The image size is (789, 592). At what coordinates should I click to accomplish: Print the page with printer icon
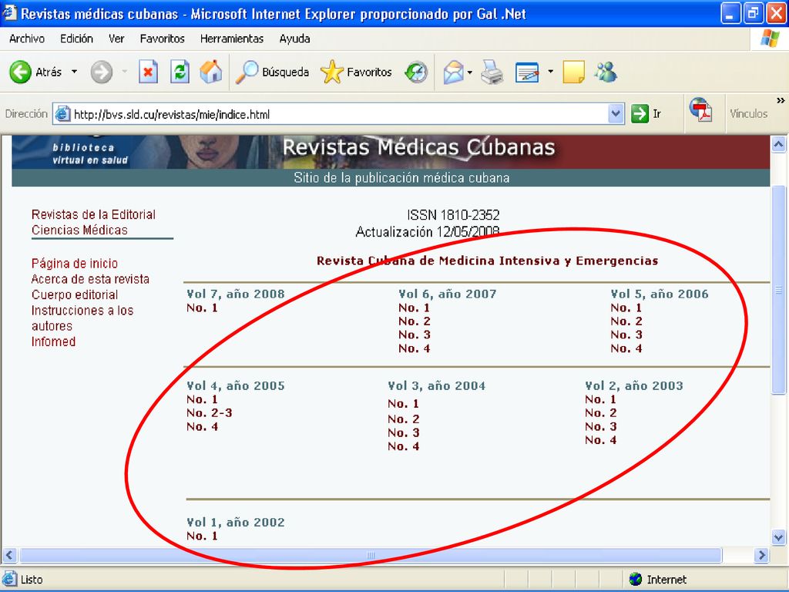[492, 72]
